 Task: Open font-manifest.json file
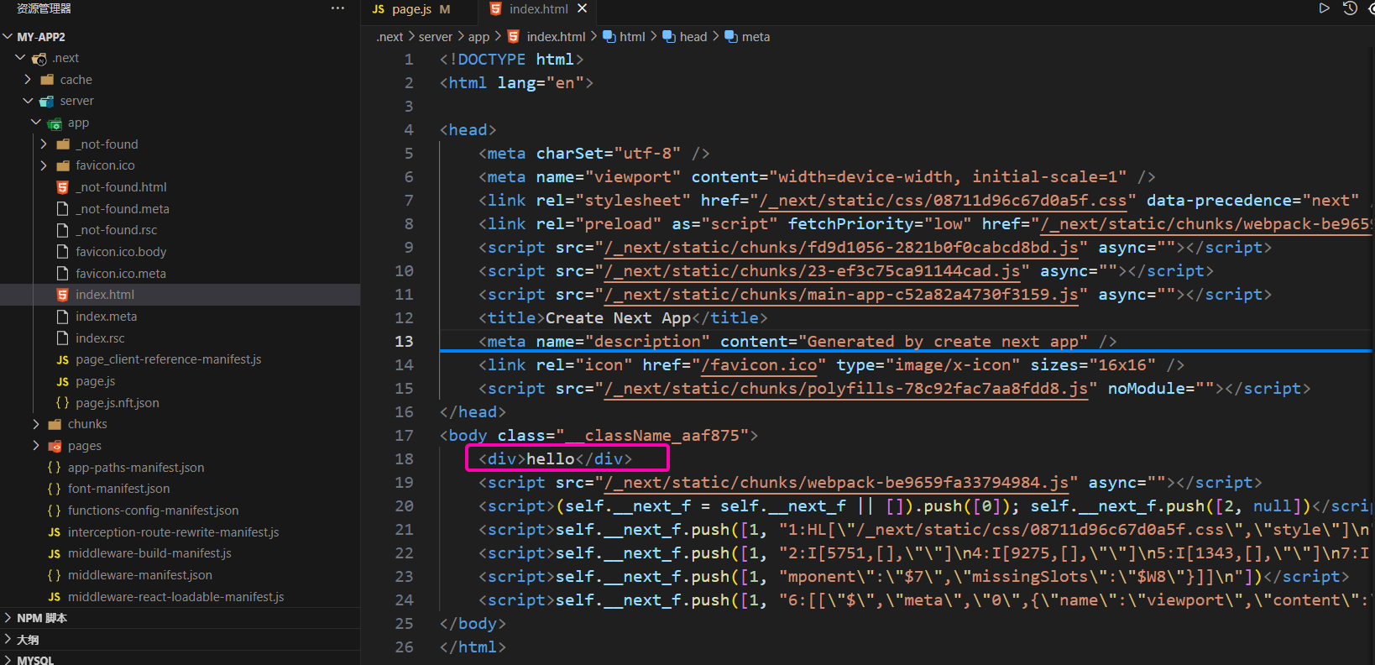[x=118, y=489]
